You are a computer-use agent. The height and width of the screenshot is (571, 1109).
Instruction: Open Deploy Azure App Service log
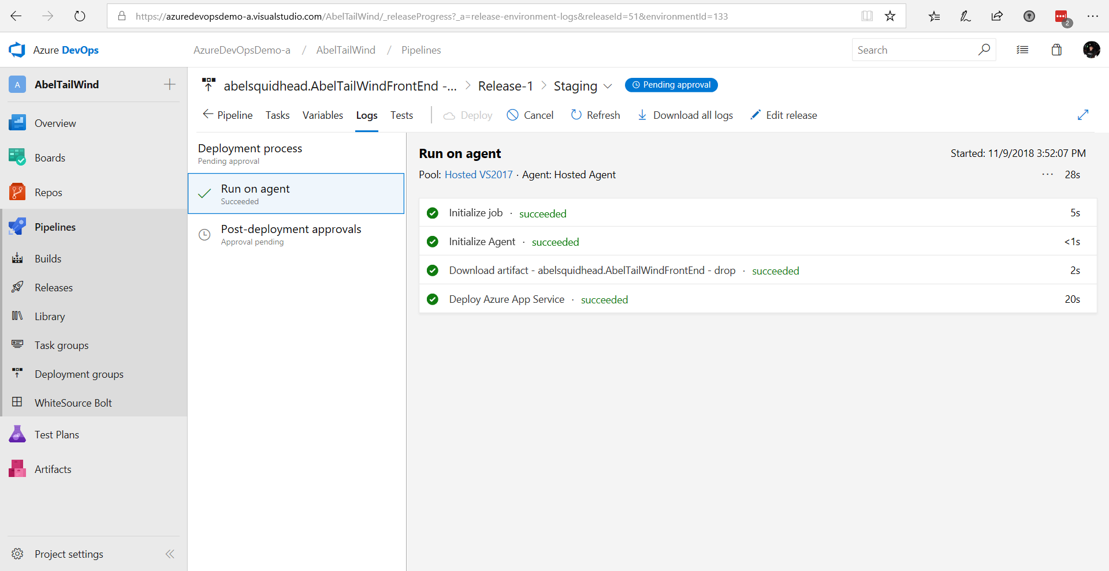(758, 299)
